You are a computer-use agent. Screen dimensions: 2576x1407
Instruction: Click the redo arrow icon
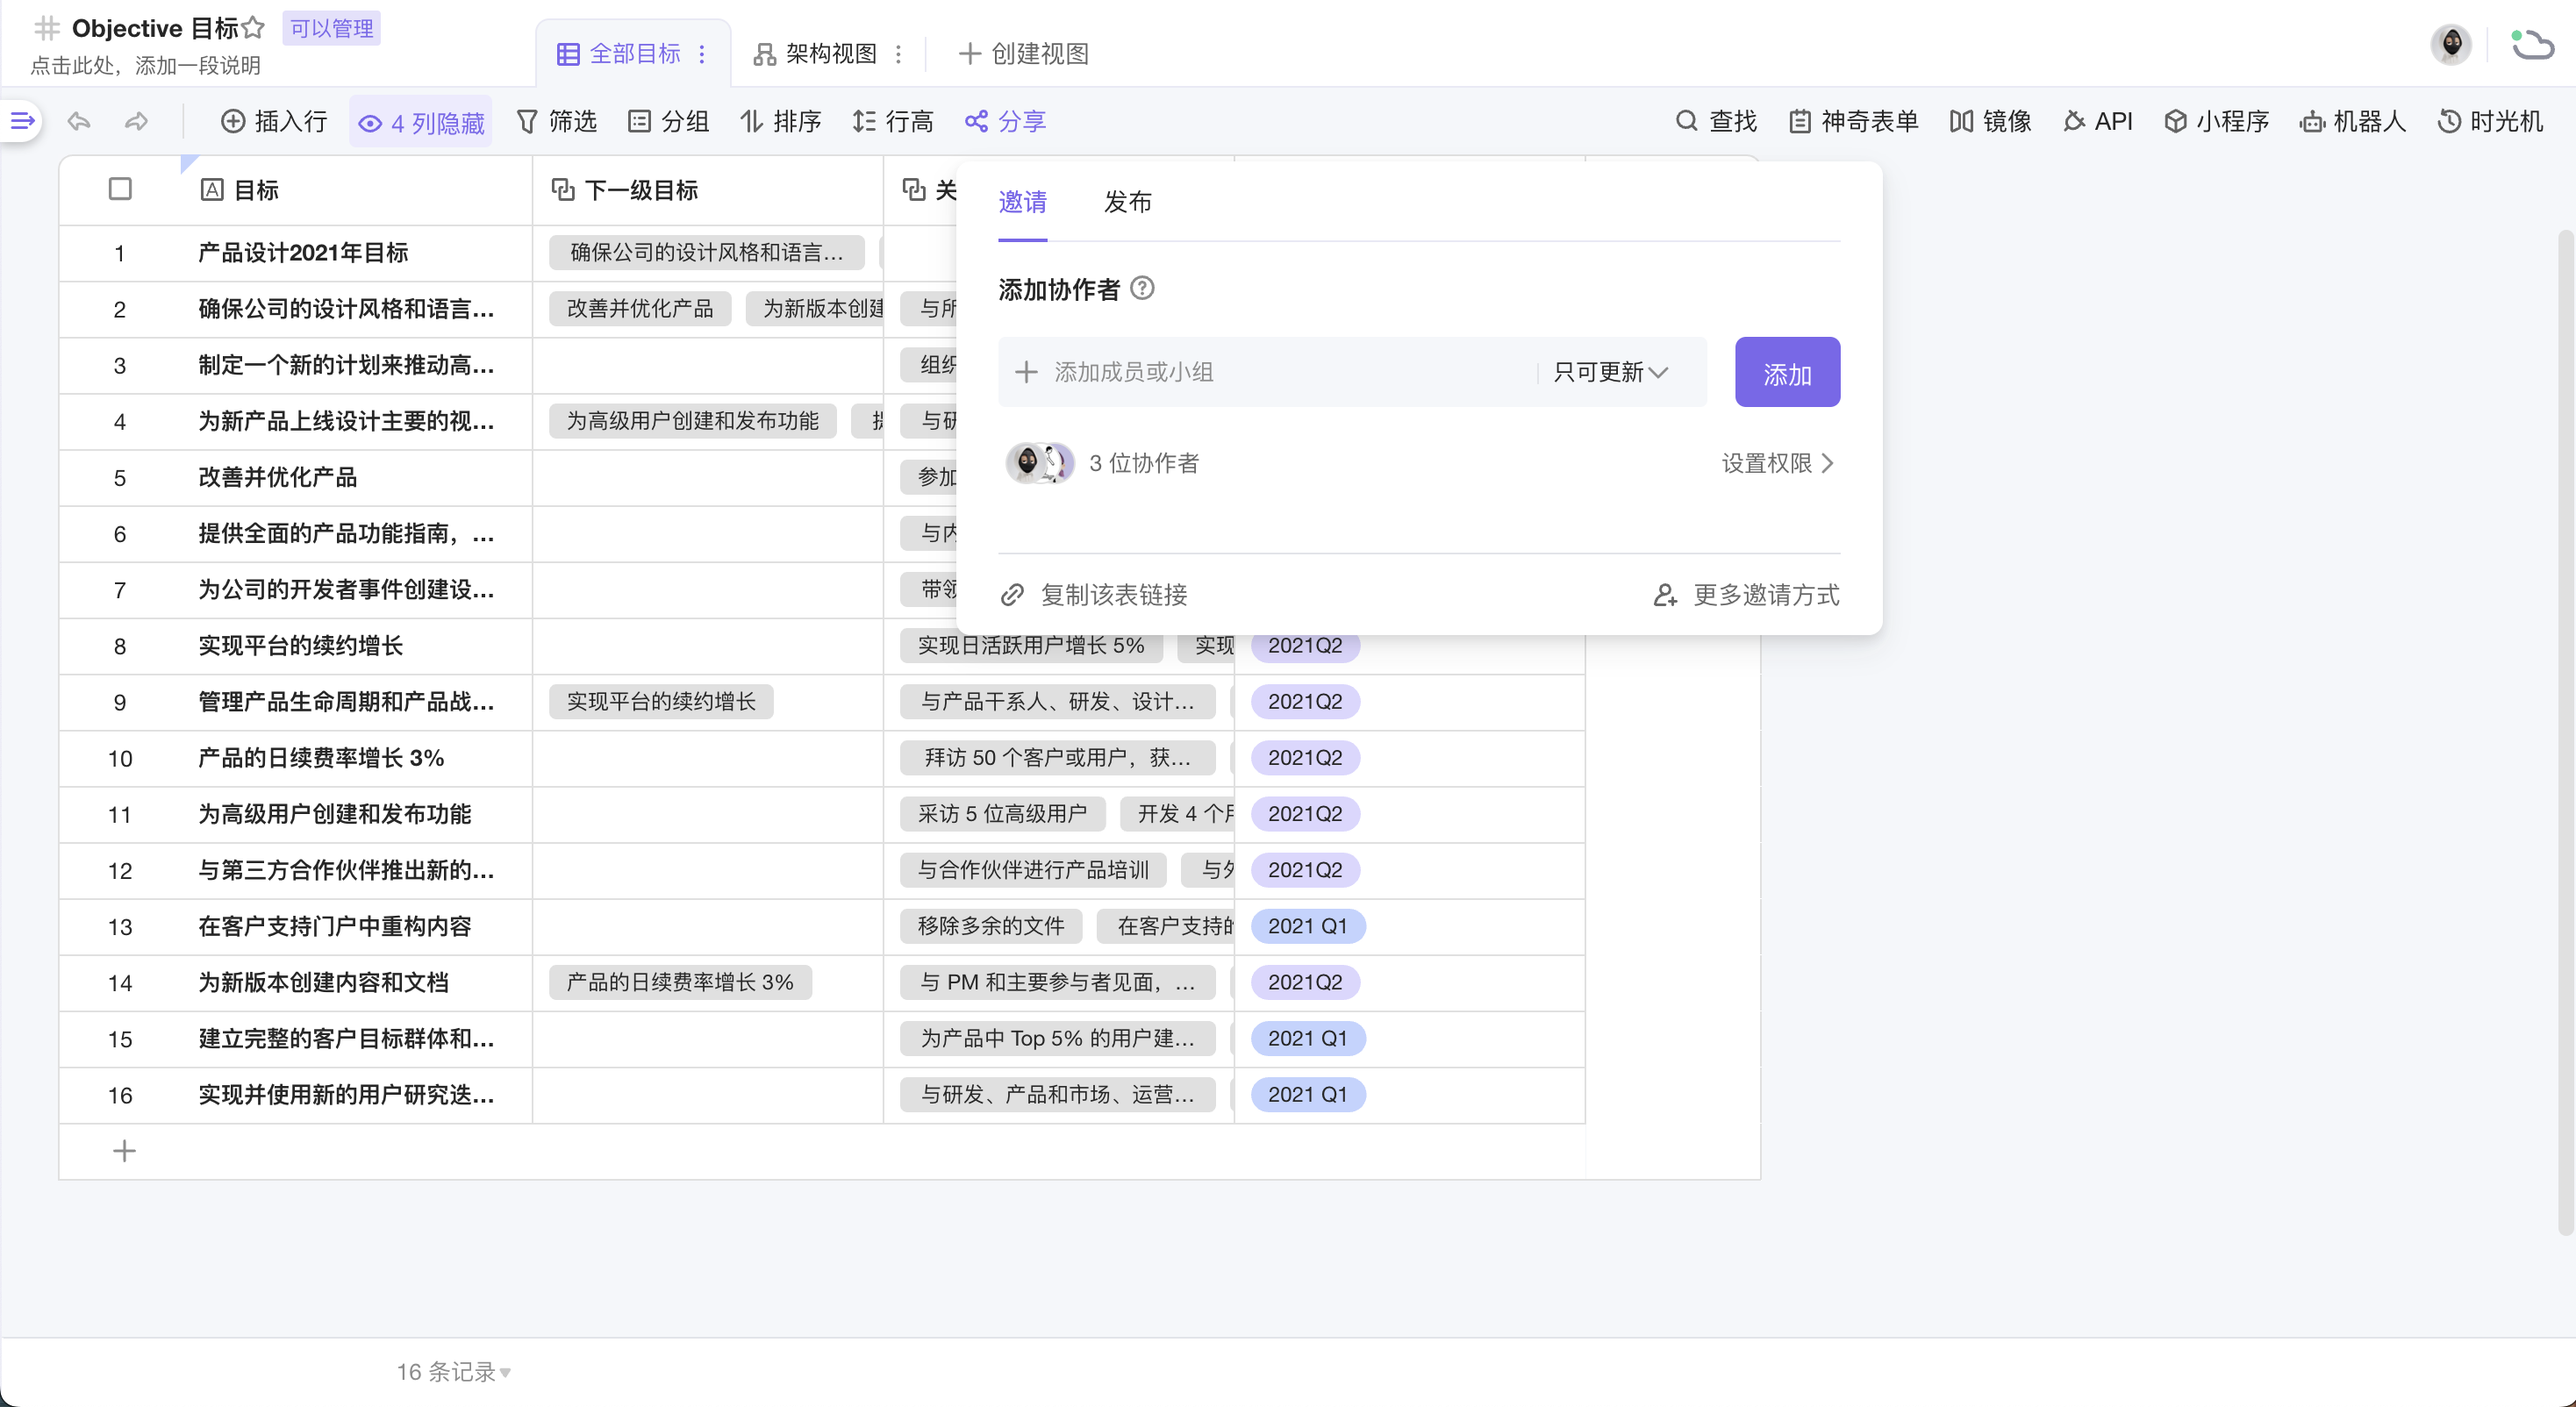pyautogui.click(x=136, y=121)
